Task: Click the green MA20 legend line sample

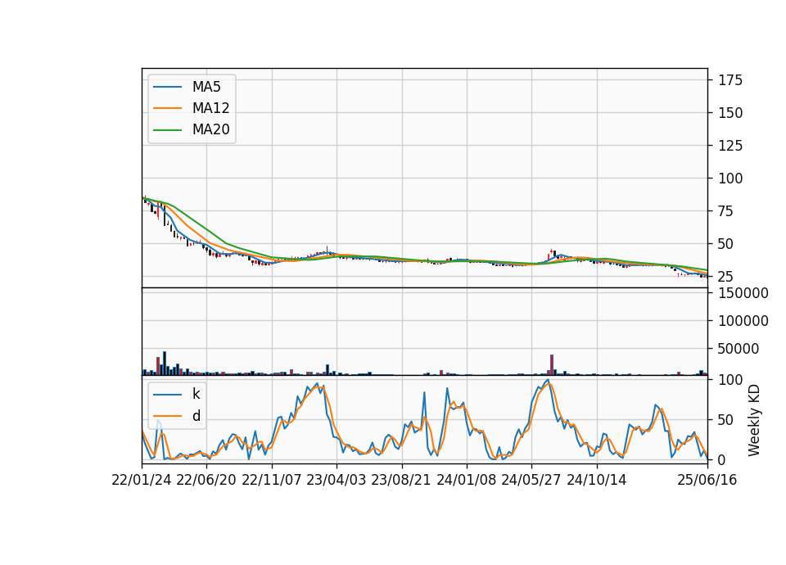Action: tap(167, 130)
